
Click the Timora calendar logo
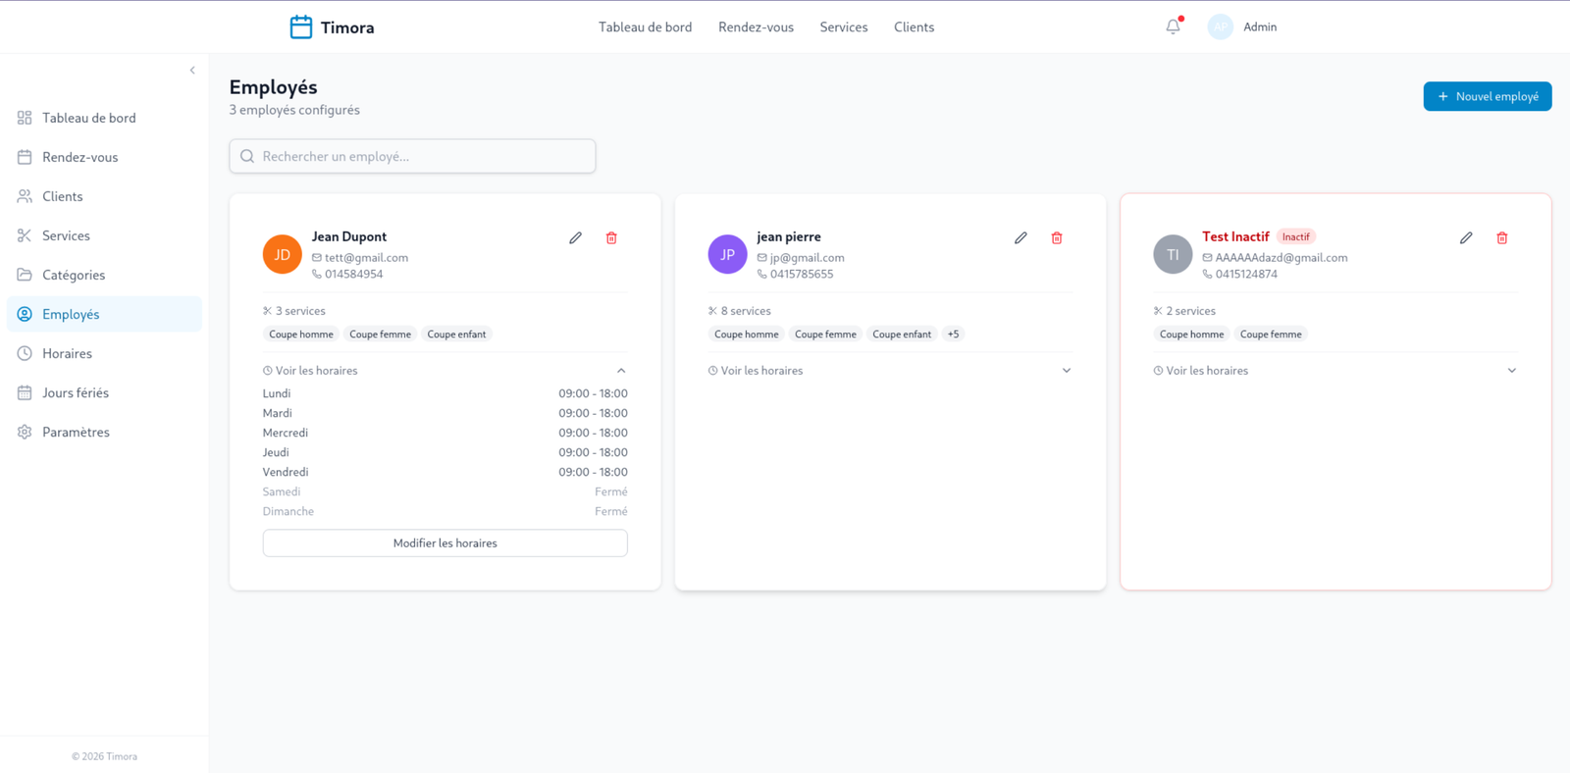(301, 26)
